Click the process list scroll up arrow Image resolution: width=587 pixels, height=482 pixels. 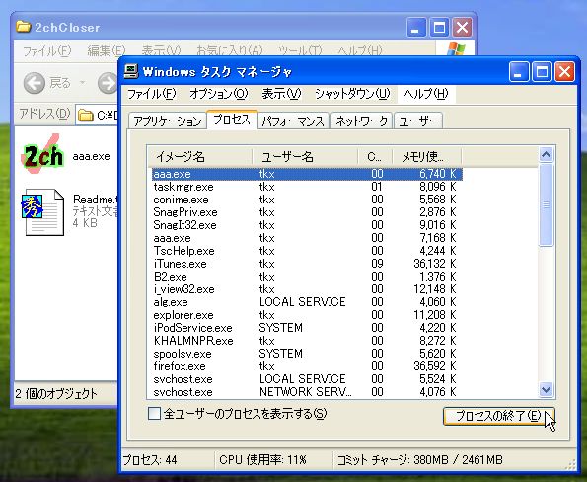tap(546, 154)
